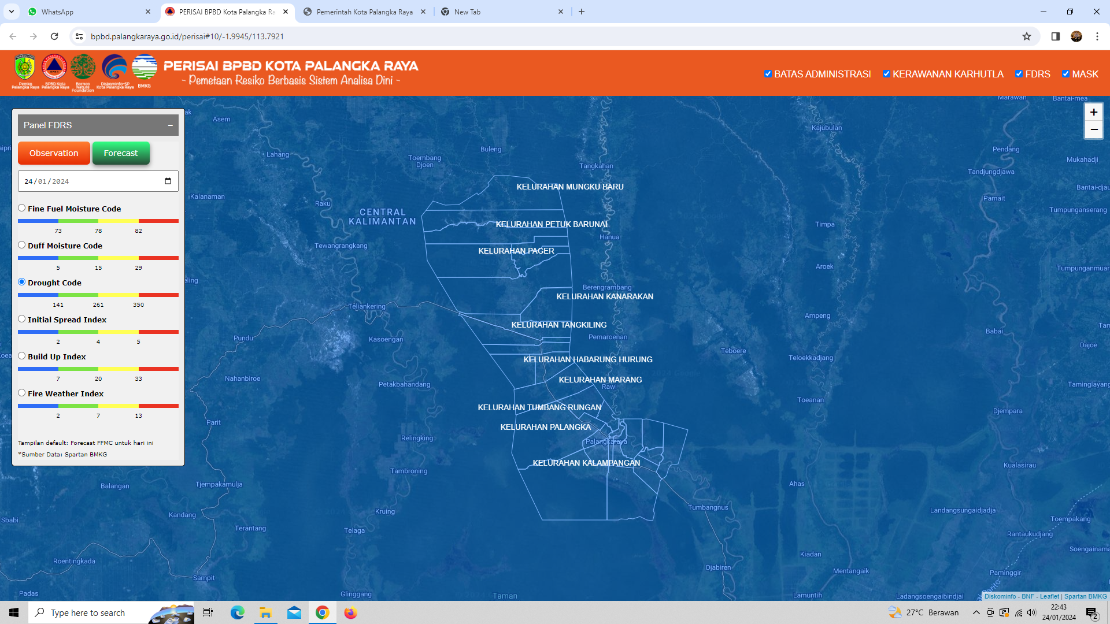Open Windows Start menu

coord(14,612)
